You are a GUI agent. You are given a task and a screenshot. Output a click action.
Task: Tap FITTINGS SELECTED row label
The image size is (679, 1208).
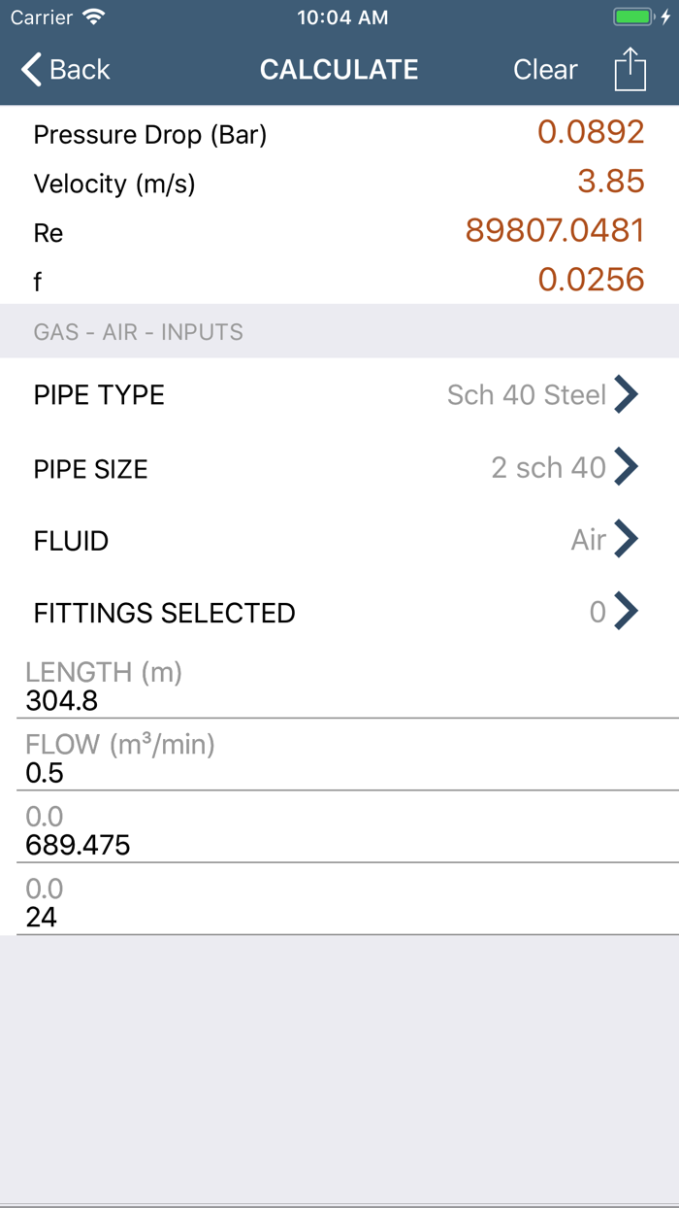coord(164,614)
